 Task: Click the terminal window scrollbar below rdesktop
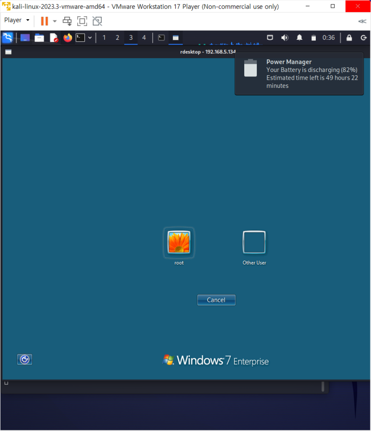point(323,386)
